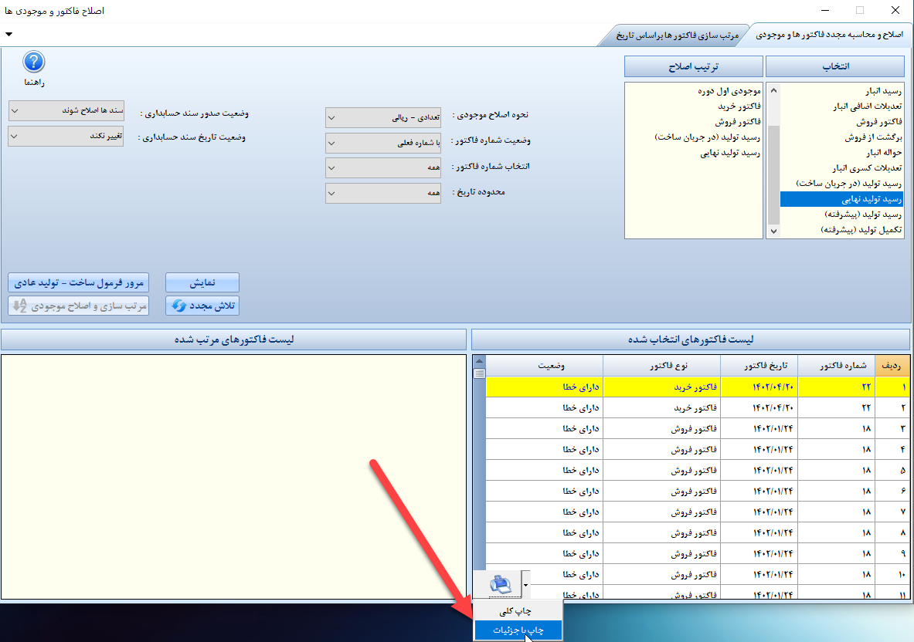
Task: Click the ترتیب اصلاح header button
Action: pyautogui.click(x=694, y=66)
